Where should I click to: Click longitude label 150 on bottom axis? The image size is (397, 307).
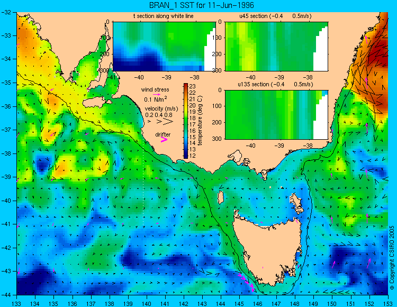pyautogui.click(x=332, y=304)
